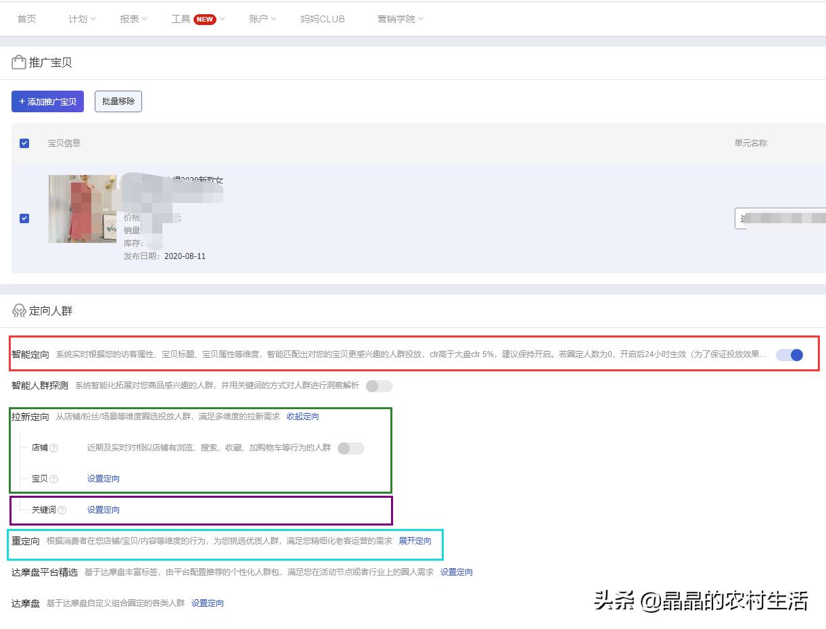Image resolution: width=826 pixels, height=629 pixels.
Task: Open the 妈妈CLUB menu item
Action: pos(323,19)
